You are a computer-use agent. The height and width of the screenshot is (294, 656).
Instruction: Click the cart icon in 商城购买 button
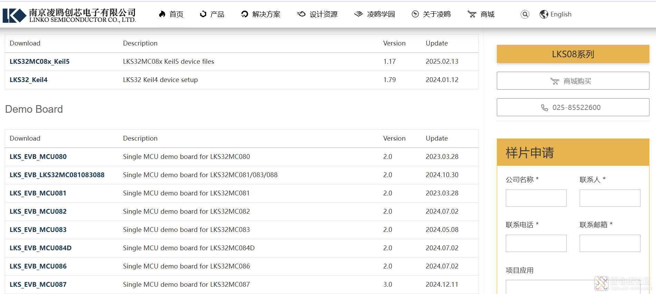[x=554, y=81]
